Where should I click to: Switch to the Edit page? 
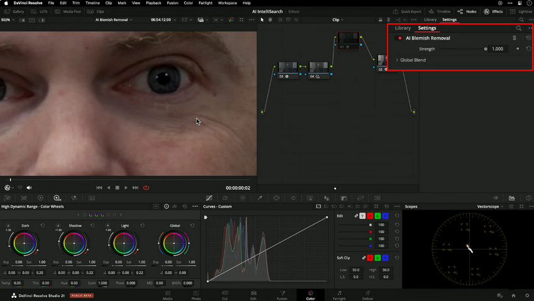pyautogui.click(x=253, y=295)
